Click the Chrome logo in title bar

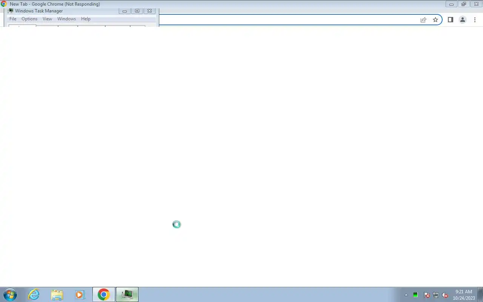(4, 4)
